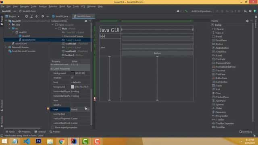Open the Profiler tool window
Viewport: 258px width, 145px height.
(x=55, y=132)
